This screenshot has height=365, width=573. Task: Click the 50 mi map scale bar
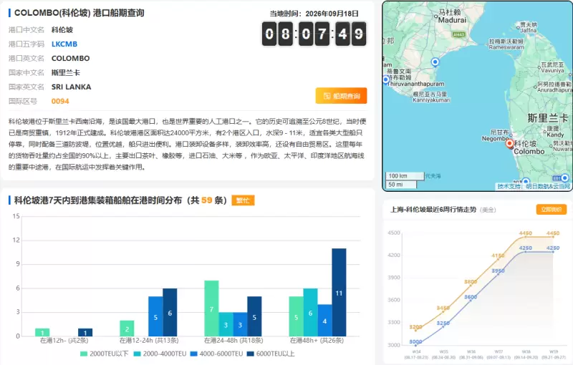401,185
